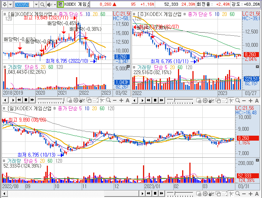Click the stock code search magnifier icon
262x198 pixels.
point(43,5)
